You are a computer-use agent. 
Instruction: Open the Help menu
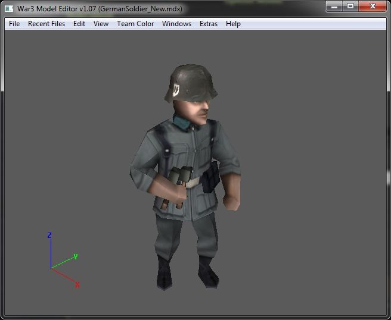(233, 24)
